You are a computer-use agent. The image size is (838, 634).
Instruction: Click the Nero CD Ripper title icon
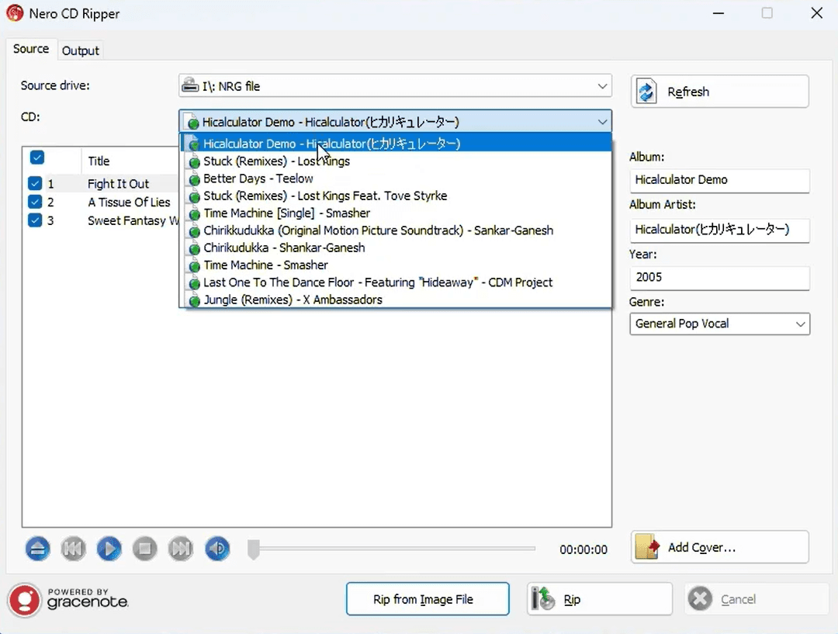pos(15,13)
